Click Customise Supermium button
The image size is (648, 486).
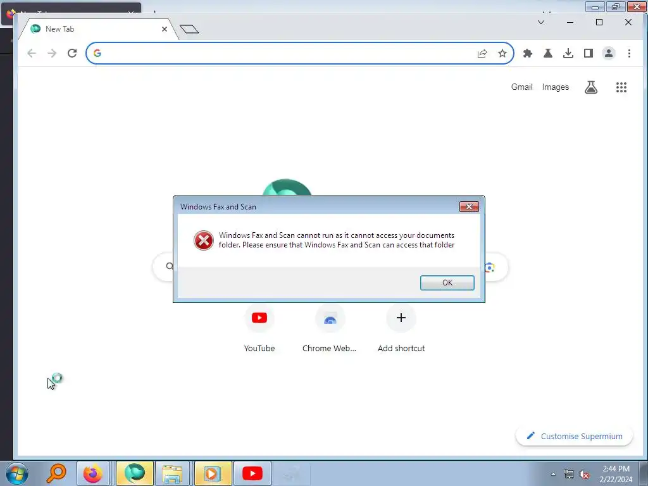pyautogui.click(x=575, y=437)
